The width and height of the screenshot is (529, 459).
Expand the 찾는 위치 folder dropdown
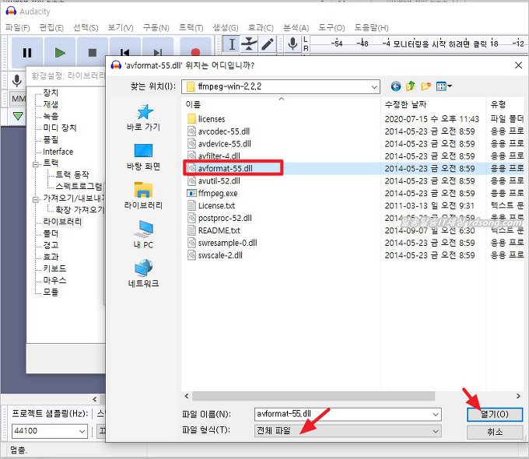click(374, 86)
